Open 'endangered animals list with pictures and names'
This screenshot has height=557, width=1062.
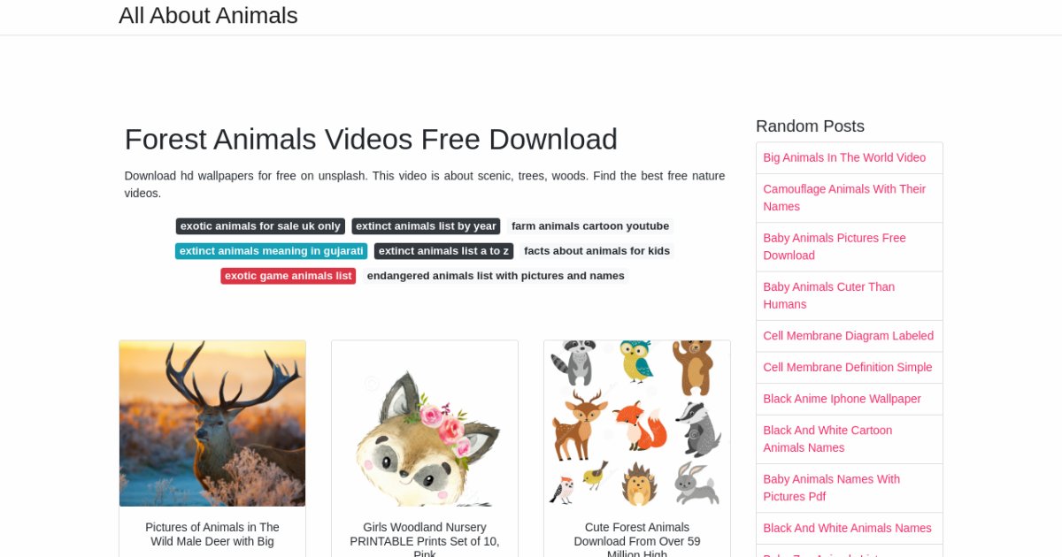pyautogui.click(x=496, y=276)
